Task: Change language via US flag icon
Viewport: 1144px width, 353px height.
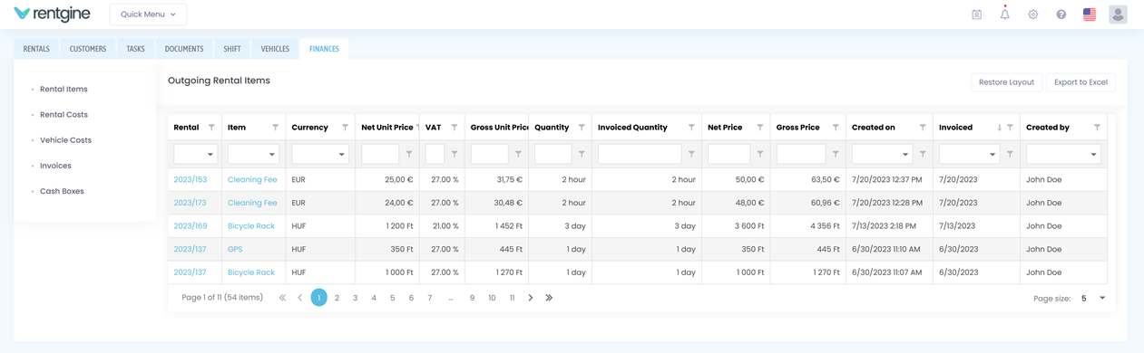Action: pos(1090,14)
